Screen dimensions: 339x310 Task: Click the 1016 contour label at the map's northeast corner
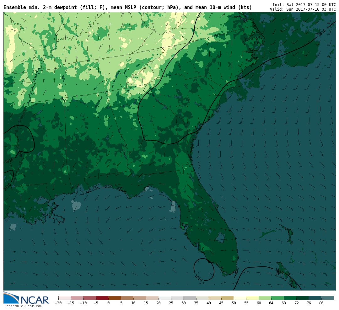(x=322, y=32)
